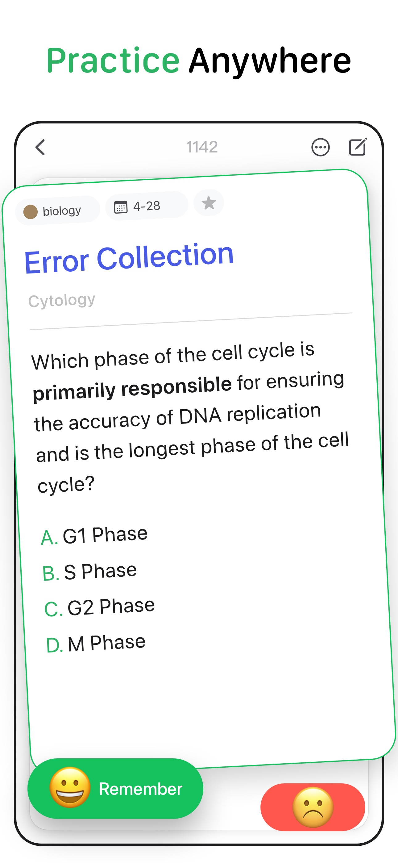Viewport: 398px width, 863px height.
Task: Go back using the left chevron
Action: pyautogui.click(x=40, y=147)
